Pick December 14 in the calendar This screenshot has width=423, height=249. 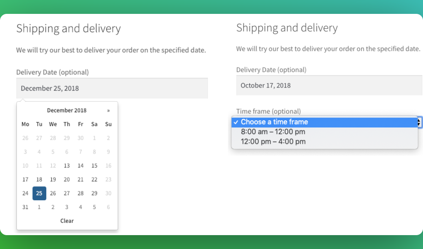80,166
